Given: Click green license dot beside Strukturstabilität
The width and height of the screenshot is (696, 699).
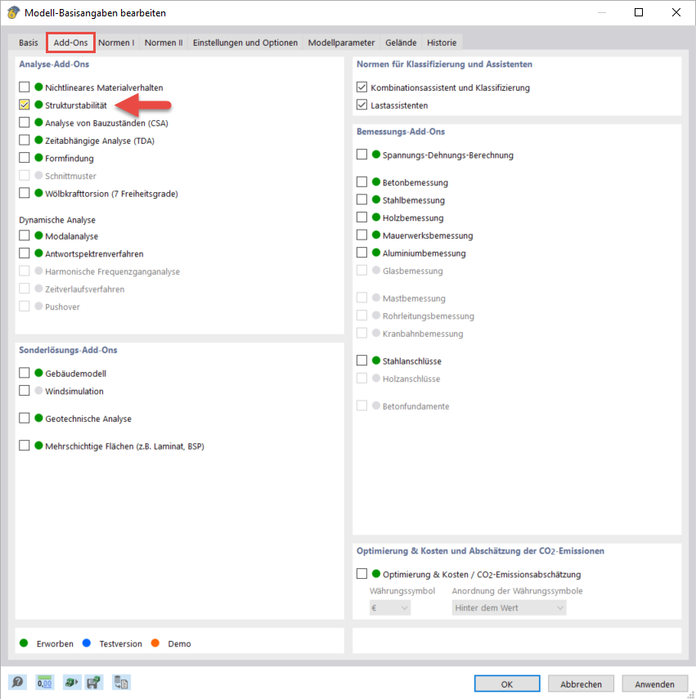Looking at the screenshot, I should tap(38, 105).
